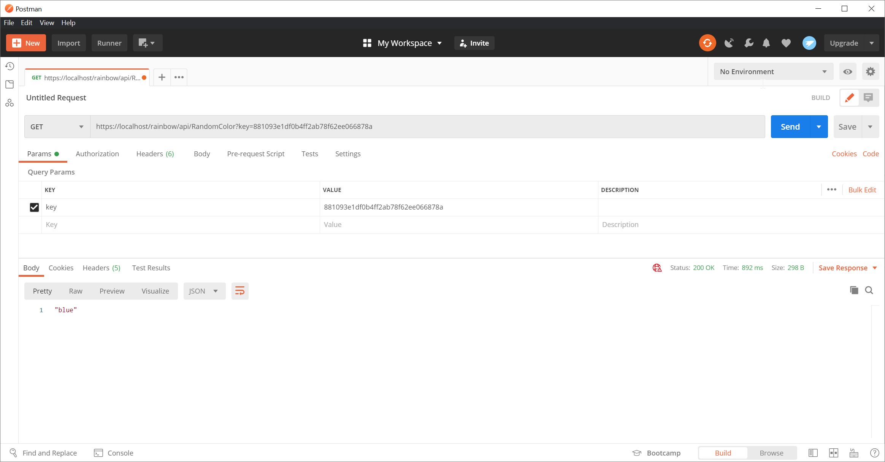Open the capture requests satellite icon

[729, 43]
